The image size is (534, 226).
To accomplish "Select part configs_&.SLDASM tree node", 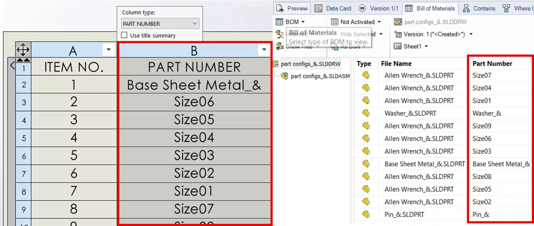I will pyautogui.click(x=320, y=76).
